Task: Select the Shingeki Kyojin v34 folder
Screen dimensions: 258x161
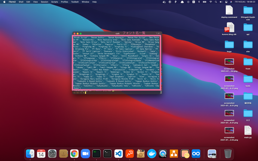Action: click(x=248, y=10)
